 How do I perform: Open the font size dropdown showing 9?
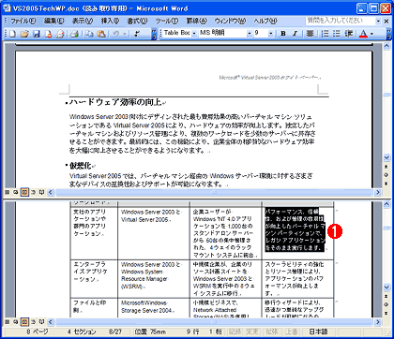271,34
